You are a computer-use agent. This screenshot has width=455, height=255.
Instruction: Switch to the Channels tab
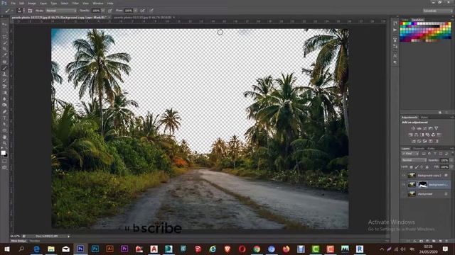[419, 149]
